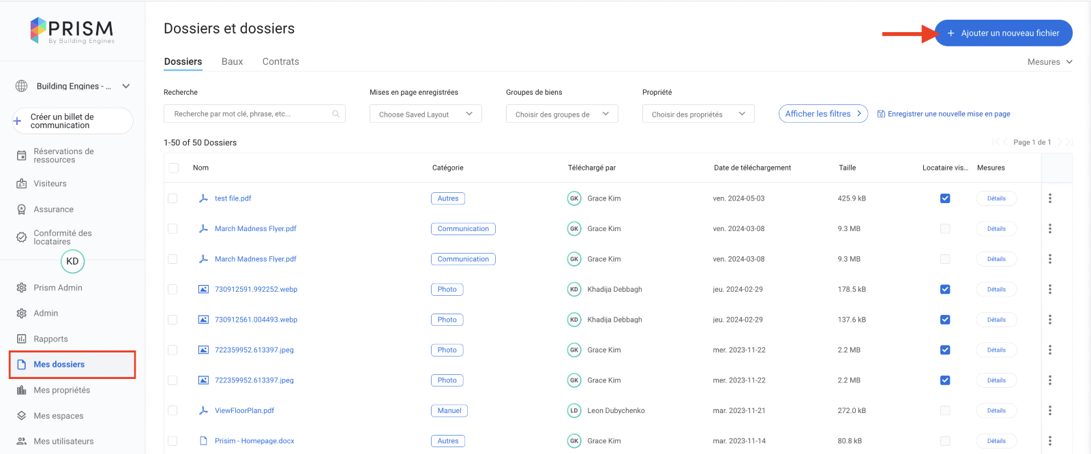Switch to the Baux tab
Screen dimensions: 1091x454
pyautogui.click(x=232, y=61)
